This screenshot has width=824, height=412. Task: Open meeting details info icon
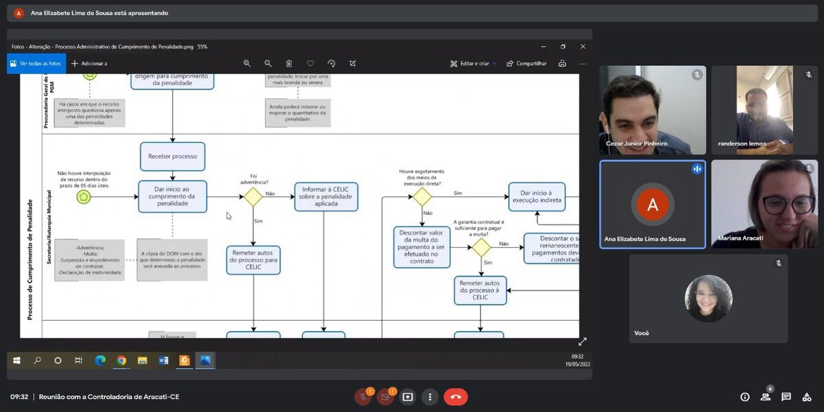[x=745, y=397]
